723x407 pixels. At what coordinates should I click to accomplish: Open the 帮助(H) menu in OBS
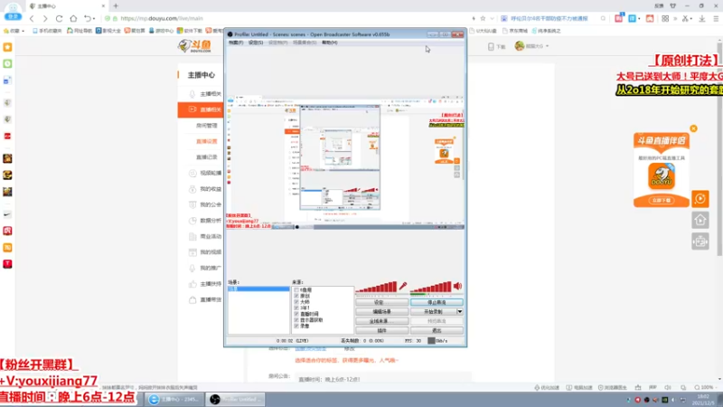point(329,43)
